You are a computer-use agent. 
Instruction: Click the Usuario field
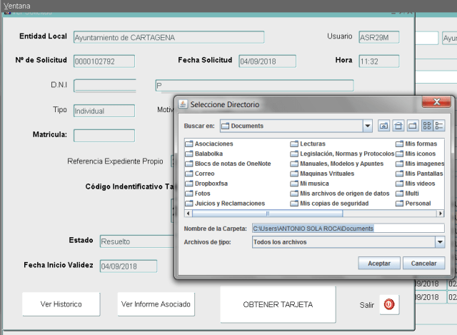point(379,37)
